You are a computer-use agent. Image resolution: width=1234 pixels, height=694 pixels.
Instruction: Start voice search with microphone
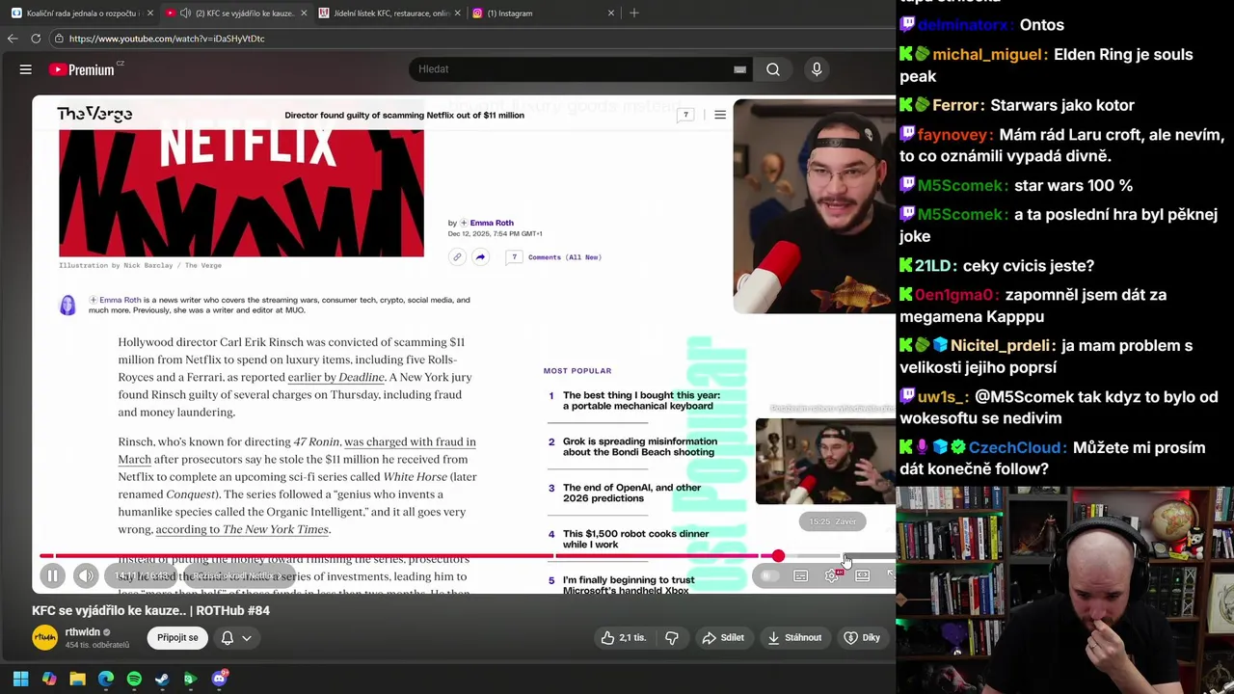coord(817,69)
